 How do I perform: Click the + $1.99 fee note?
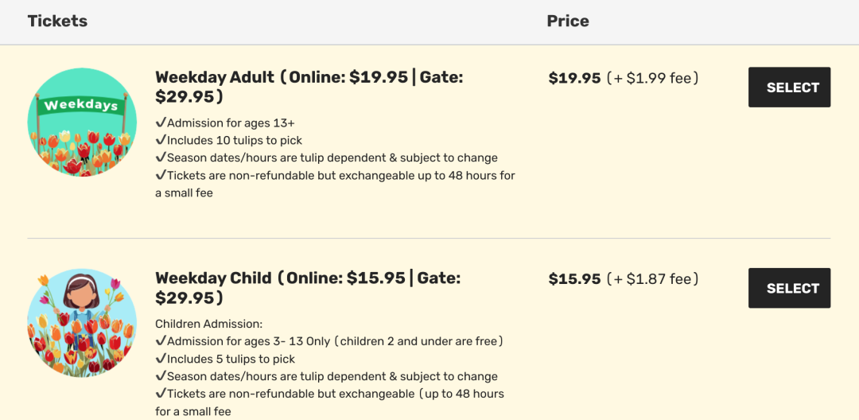pos(652,78)
